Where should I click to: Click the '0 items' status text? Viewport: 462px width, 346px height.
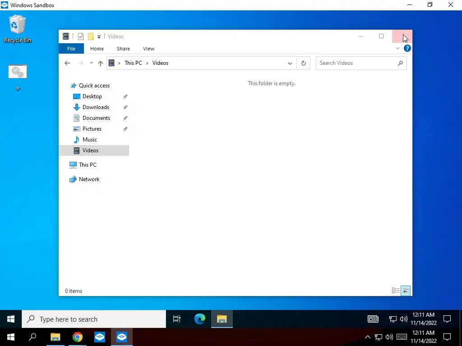coord(74,291)
